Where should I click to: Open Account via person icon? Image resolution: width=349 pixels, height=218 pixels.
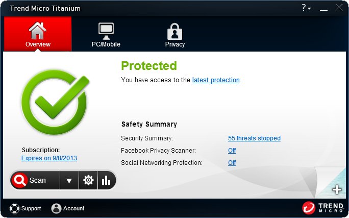56,208
